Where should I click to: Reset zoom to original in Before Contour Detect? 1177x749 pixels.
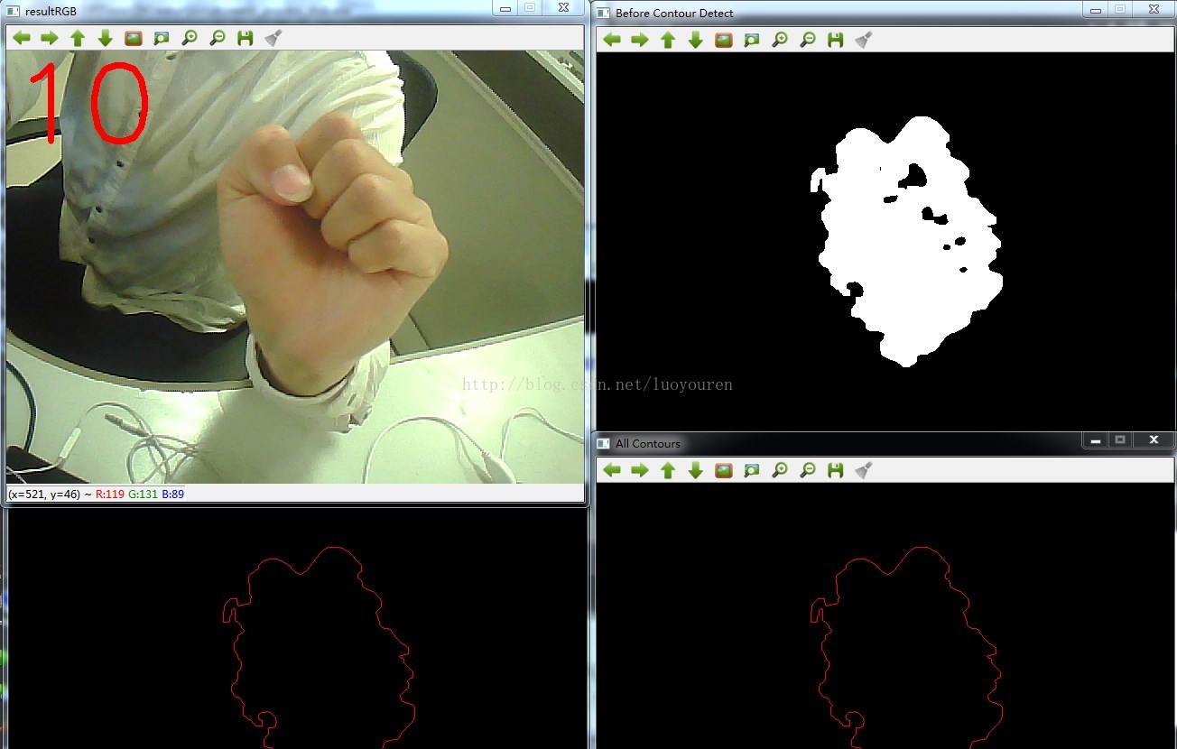[724, 40]
